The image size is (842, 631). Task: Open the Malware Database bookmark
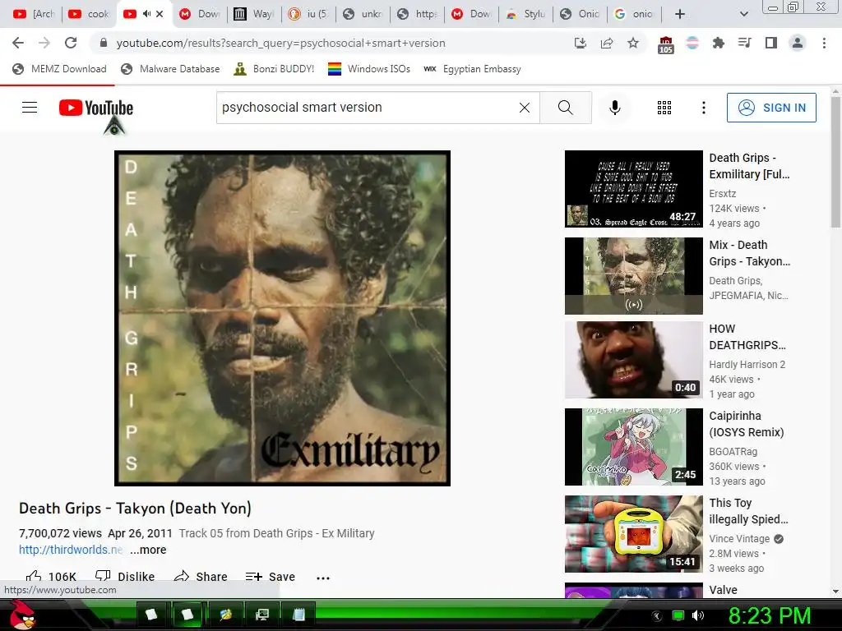click(170, 69)
